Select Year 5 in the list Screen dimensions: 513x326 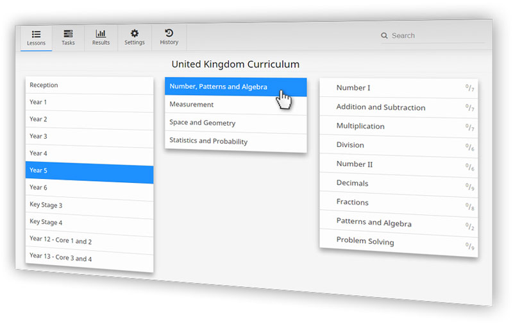click(89, 171)
